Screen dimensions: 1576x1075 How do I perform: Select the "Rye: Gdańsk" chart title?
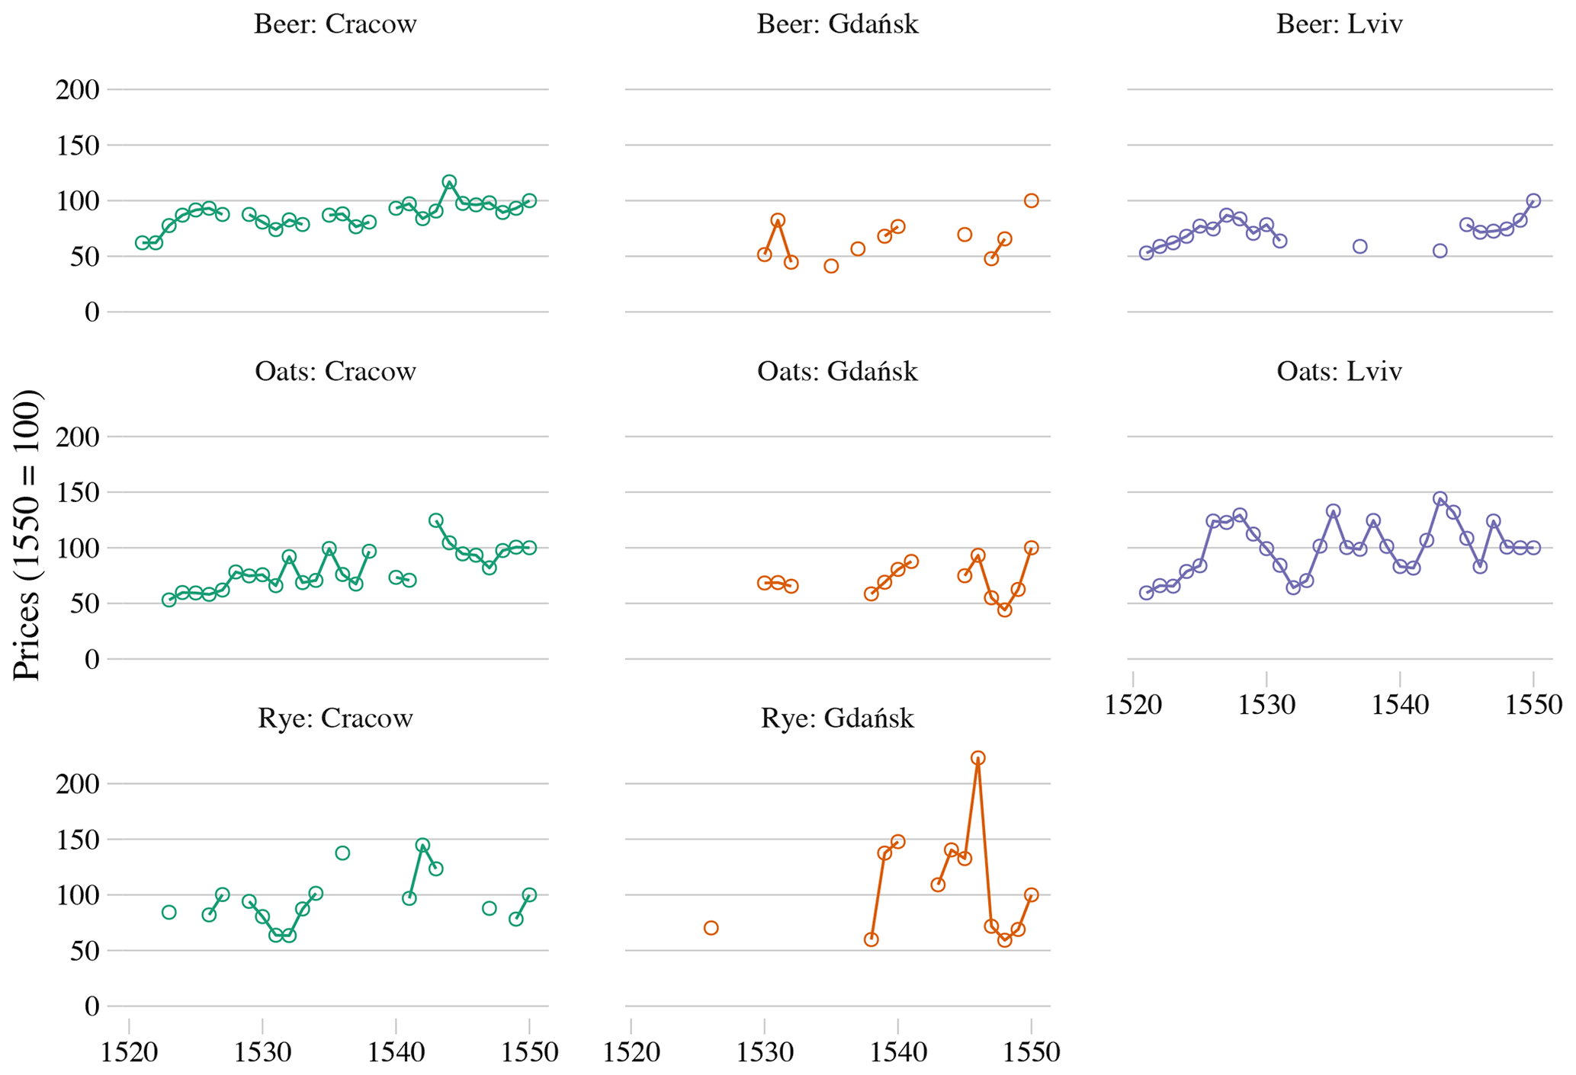pyautogui.click(x=837, y=718)
